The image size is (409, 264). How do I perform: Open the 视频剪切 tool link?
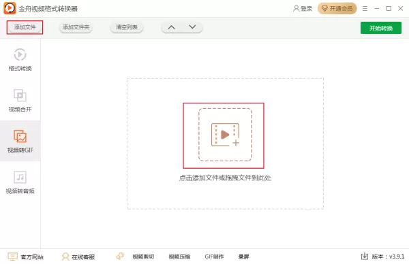coord(143,257)
